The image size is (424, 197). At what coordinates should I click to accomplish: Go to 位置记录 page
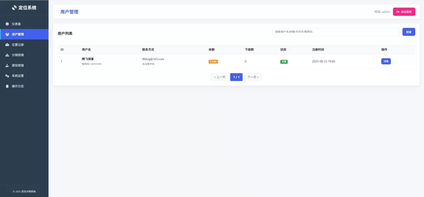(x=24, y=45)
